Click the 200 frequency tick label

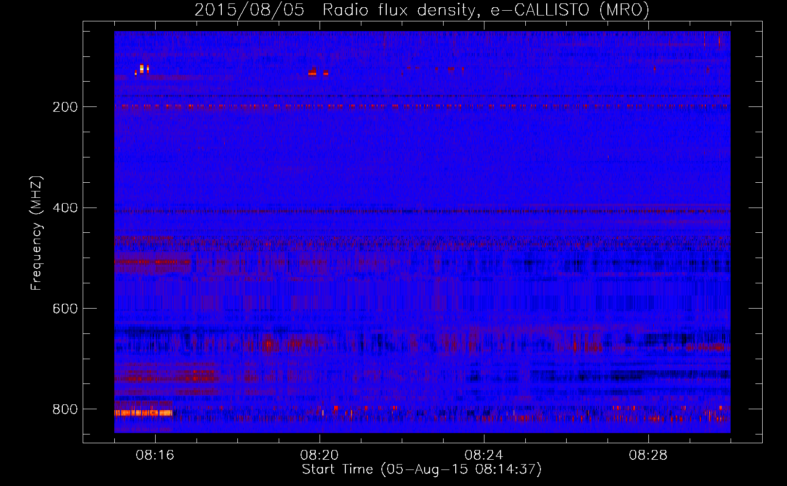(65, 107)
